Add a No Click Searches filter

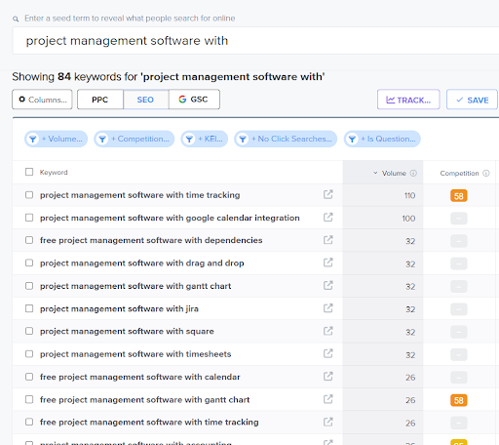coord(286,139)
